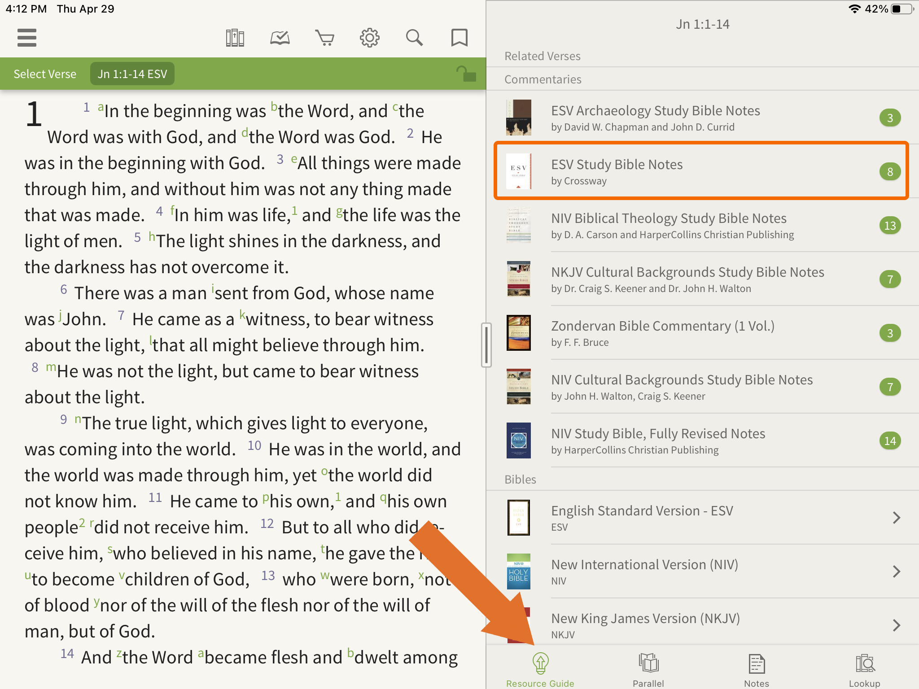The height and width of the screenshot is (689, 919).
Task: Open the Library books icon
Action: pos(235,38)
